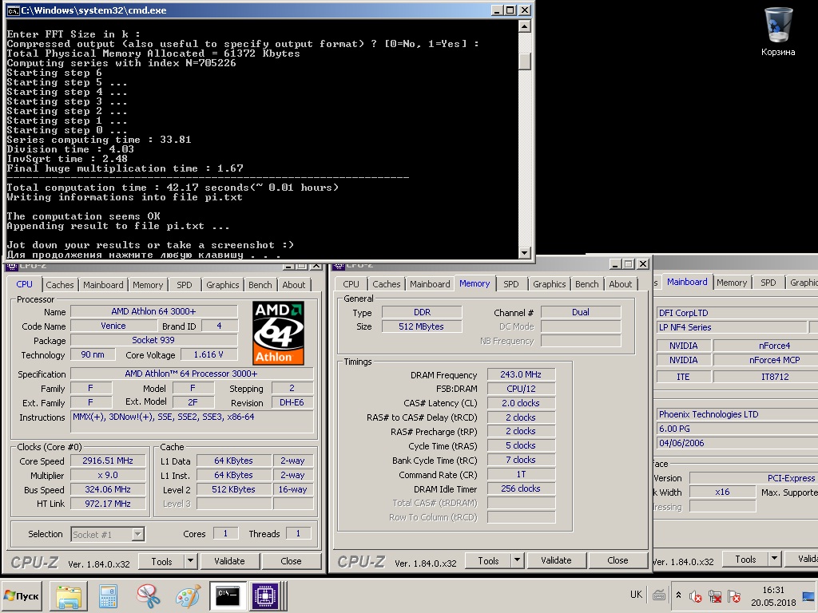Select the Mainboard tab in the middle CPU-Z window
The width and height of the screenshot is (818, 613).
click(x=430, y=284)
